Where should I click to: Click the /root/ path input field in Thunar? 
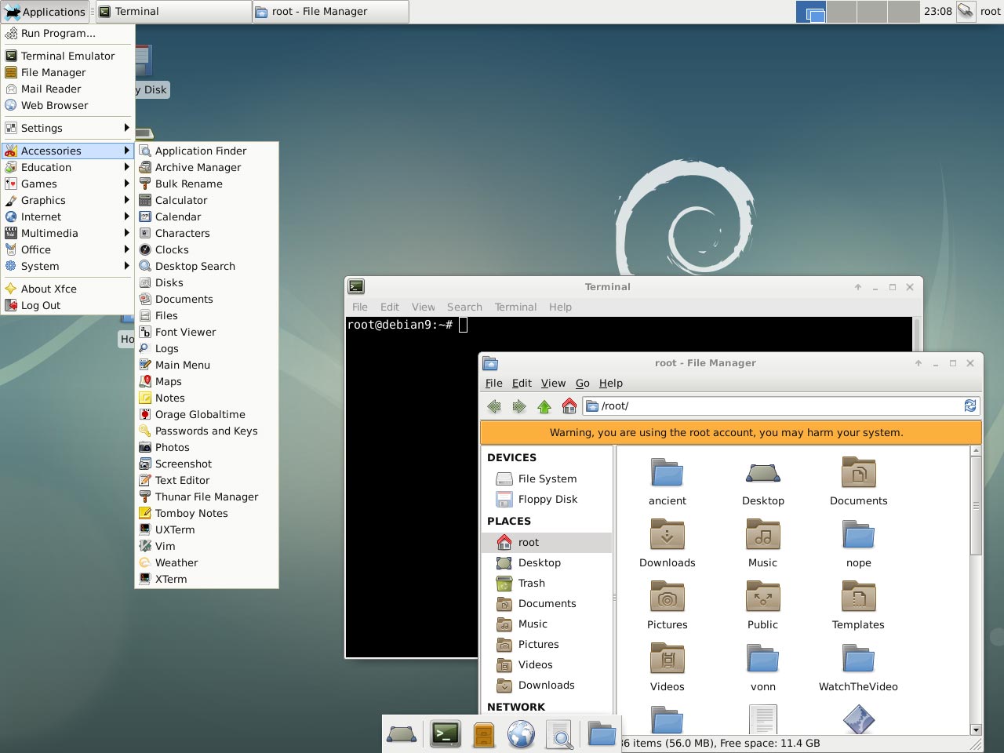[706, 406]
